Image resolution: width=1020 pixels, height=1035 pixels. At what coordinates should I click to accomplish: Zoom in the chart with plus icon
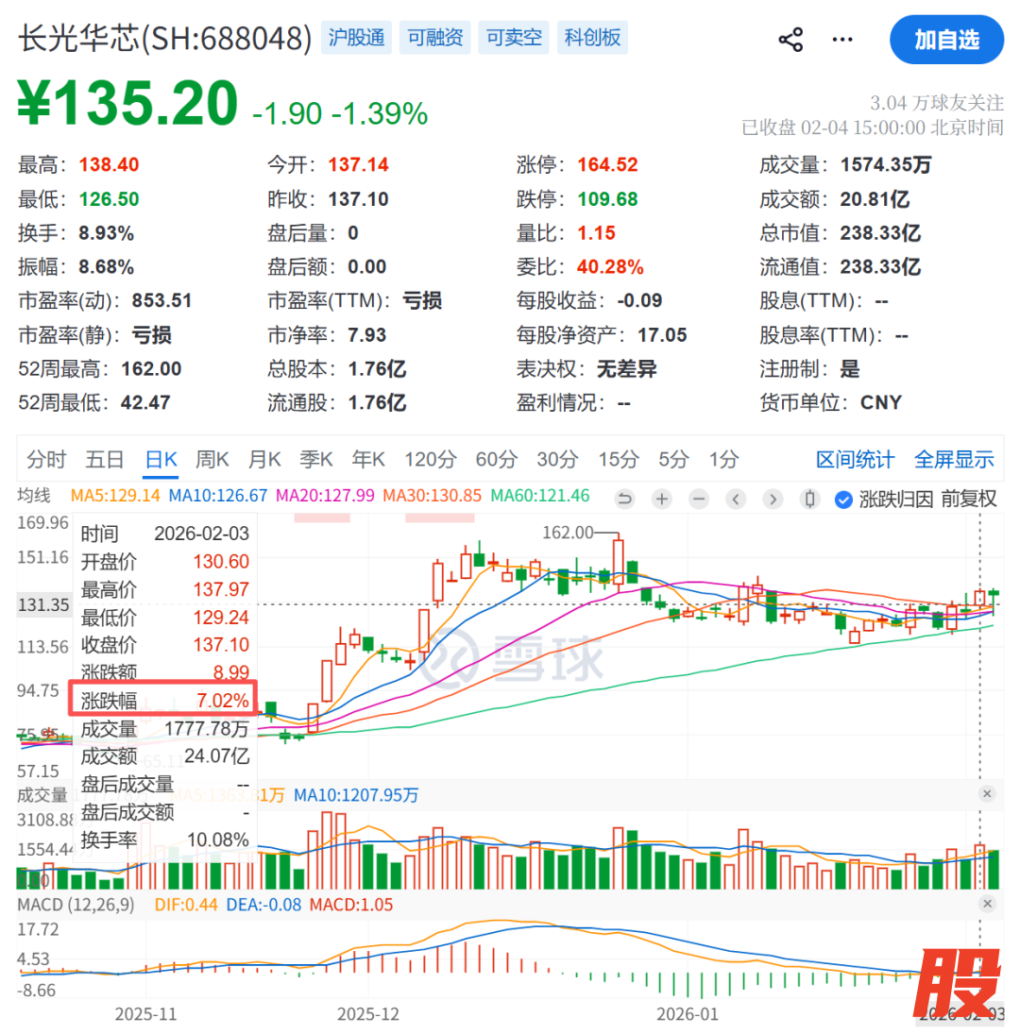662,499
